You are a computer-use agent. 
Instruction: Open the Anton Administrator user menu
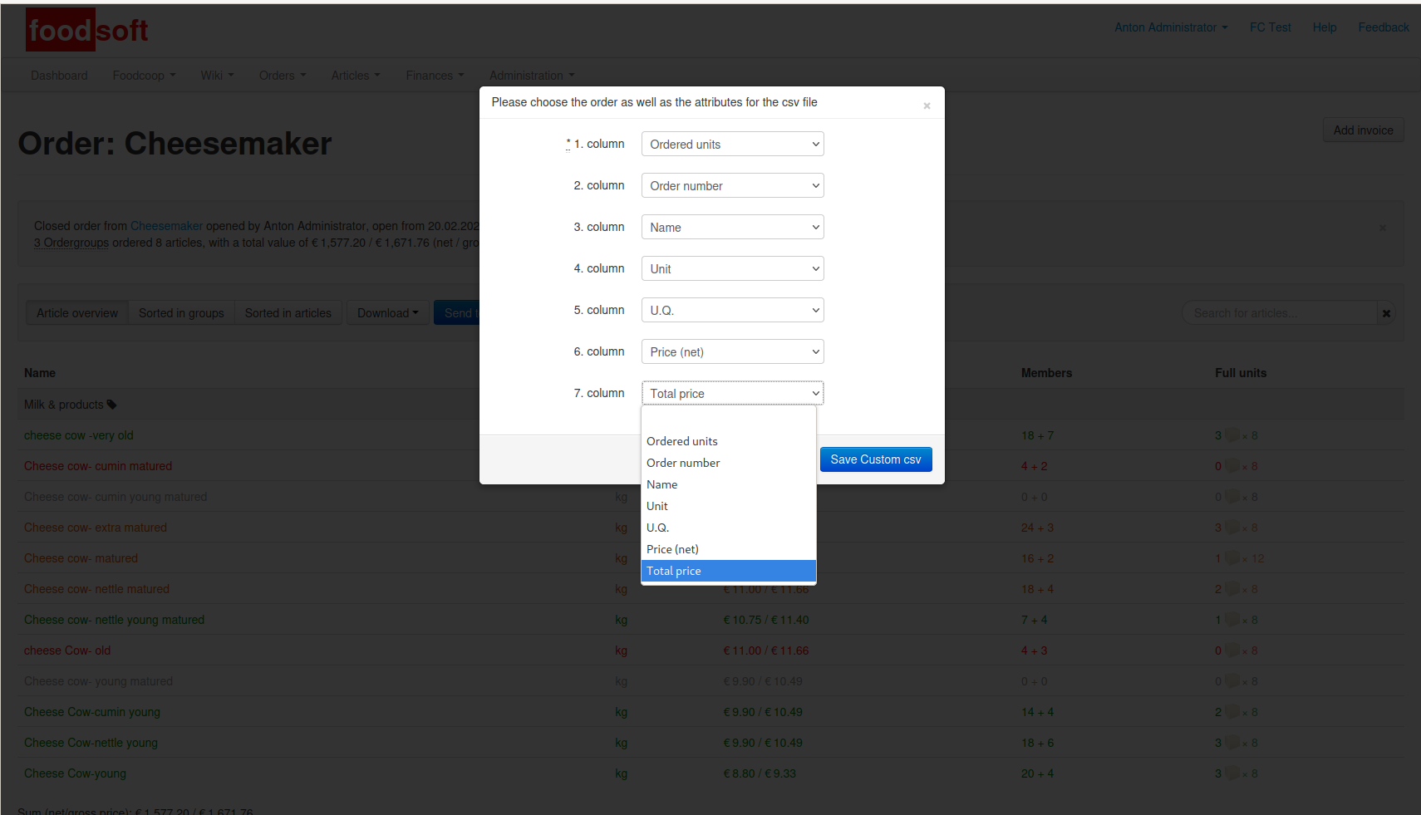[1170, 27]
